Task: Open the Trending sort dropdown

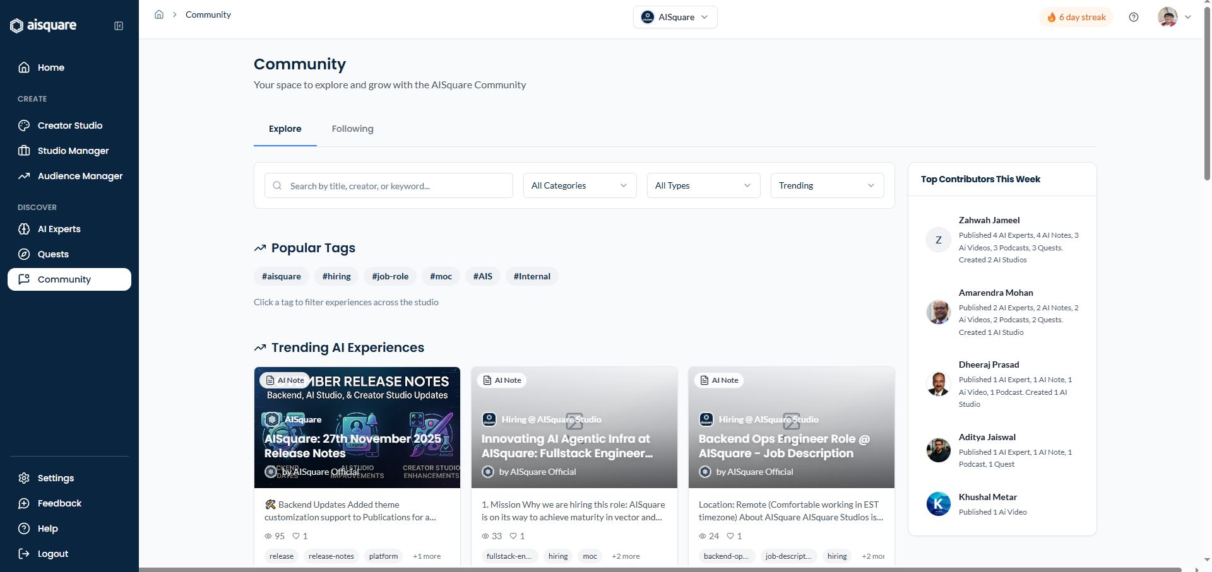Action: (x=827, y=185)
